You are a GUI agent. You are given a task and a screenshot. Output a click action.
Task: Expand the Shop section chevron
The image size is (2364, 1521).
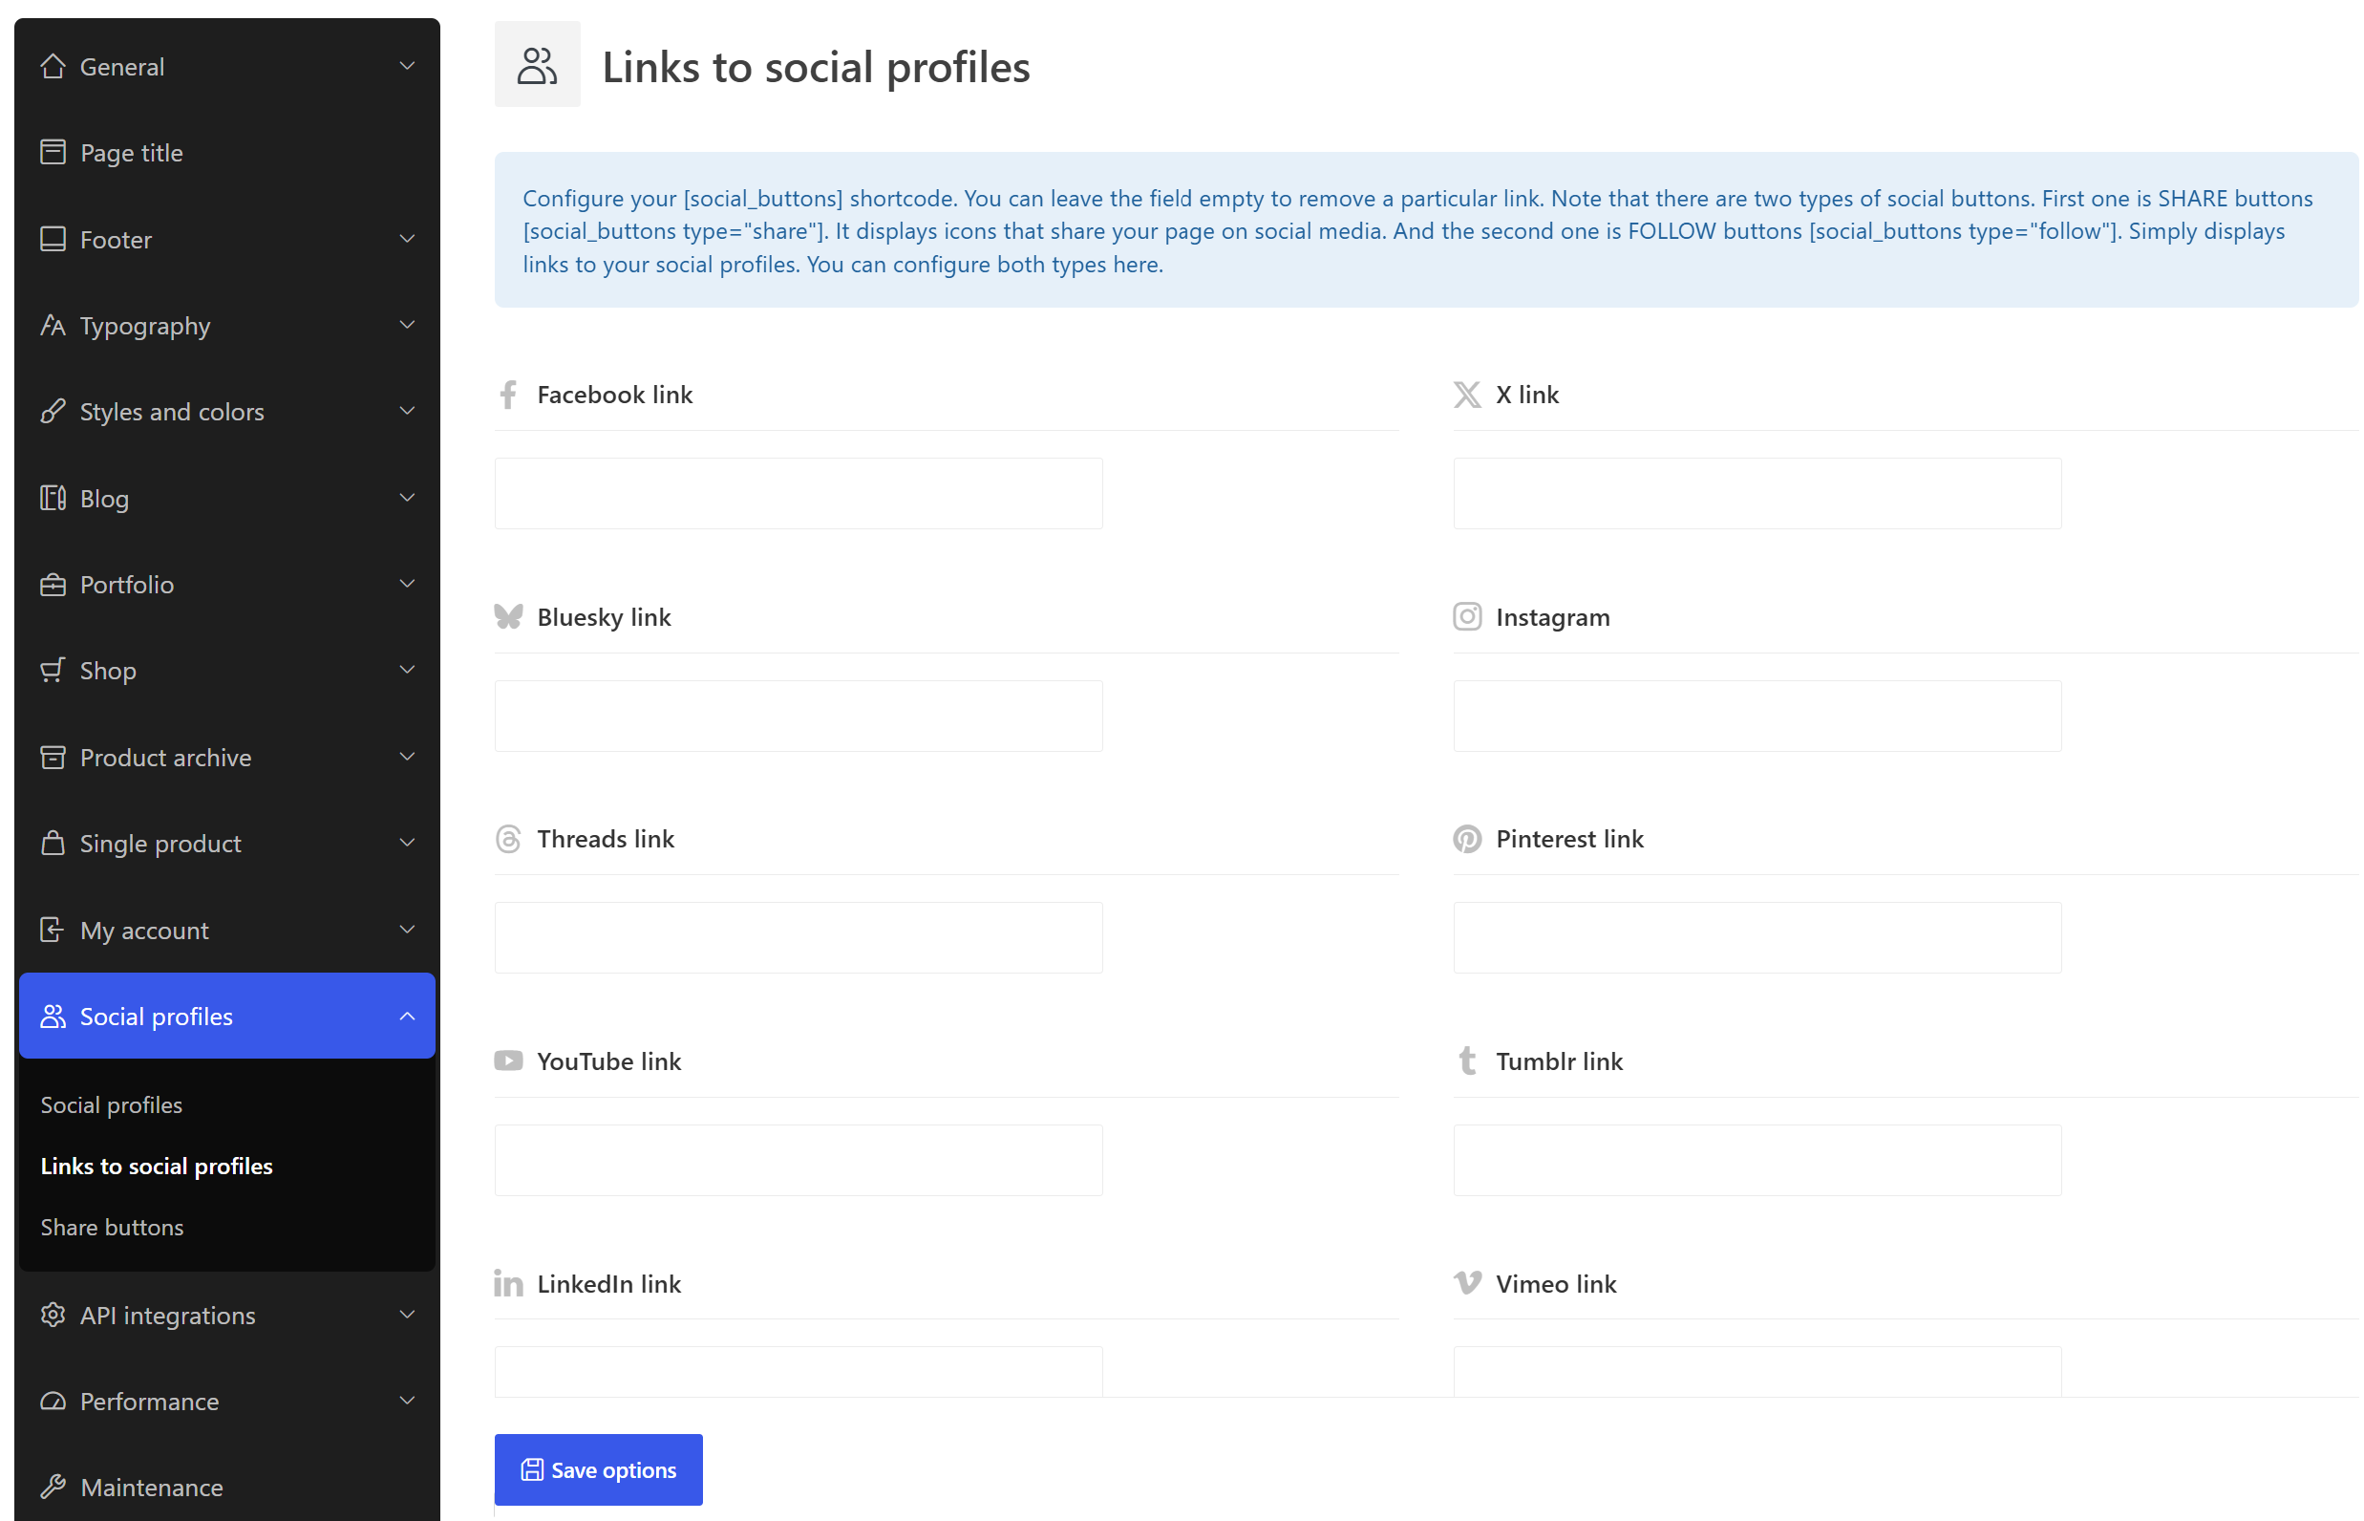[x=407, y=670]
